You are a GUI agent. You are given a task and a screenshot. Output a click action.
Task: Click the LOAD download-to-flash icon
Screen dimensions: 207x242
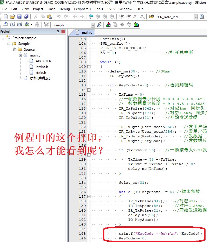click(46, 25)
